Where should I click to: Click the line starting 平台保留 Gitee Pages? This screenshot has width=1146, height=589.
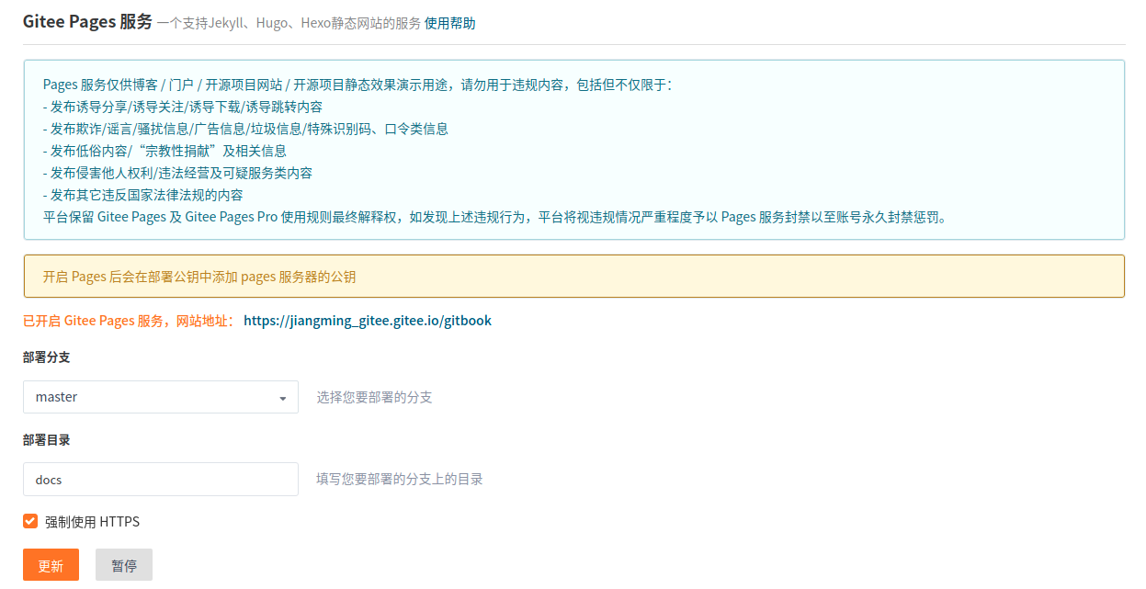494,217
